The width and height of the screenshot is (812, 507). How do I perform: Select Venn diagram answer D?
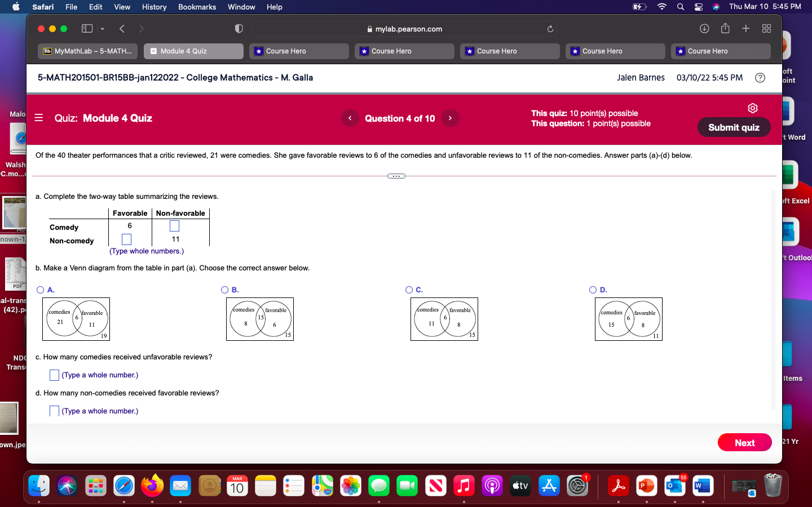[593, 290]
